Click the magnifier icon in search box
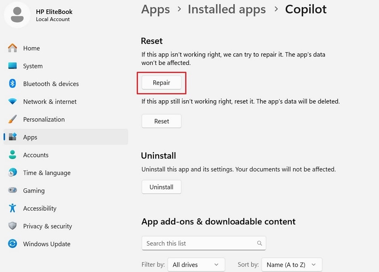379x272 pixels. click(x=260, y=243)
